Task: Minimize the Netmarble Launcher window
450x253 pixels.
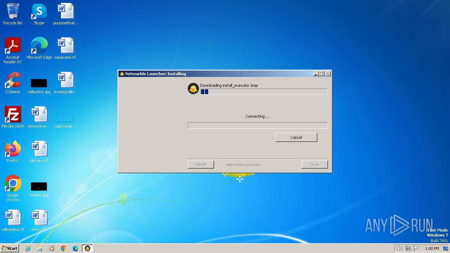Action: pyautogui.click(x=316, y=74)
